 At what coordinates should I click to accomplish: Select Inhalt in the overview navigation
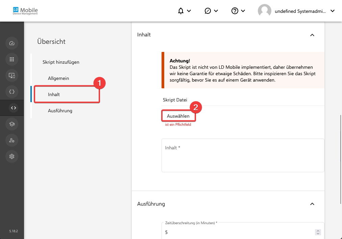(54, 94)
